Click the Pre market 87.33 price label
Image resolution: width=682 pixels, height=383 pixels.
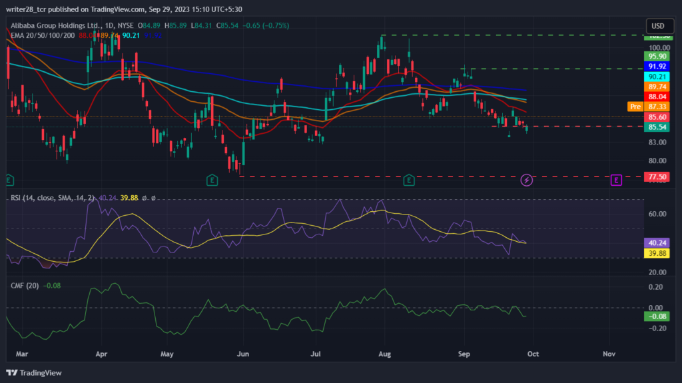pyautogui.click(x=648, y=107)
